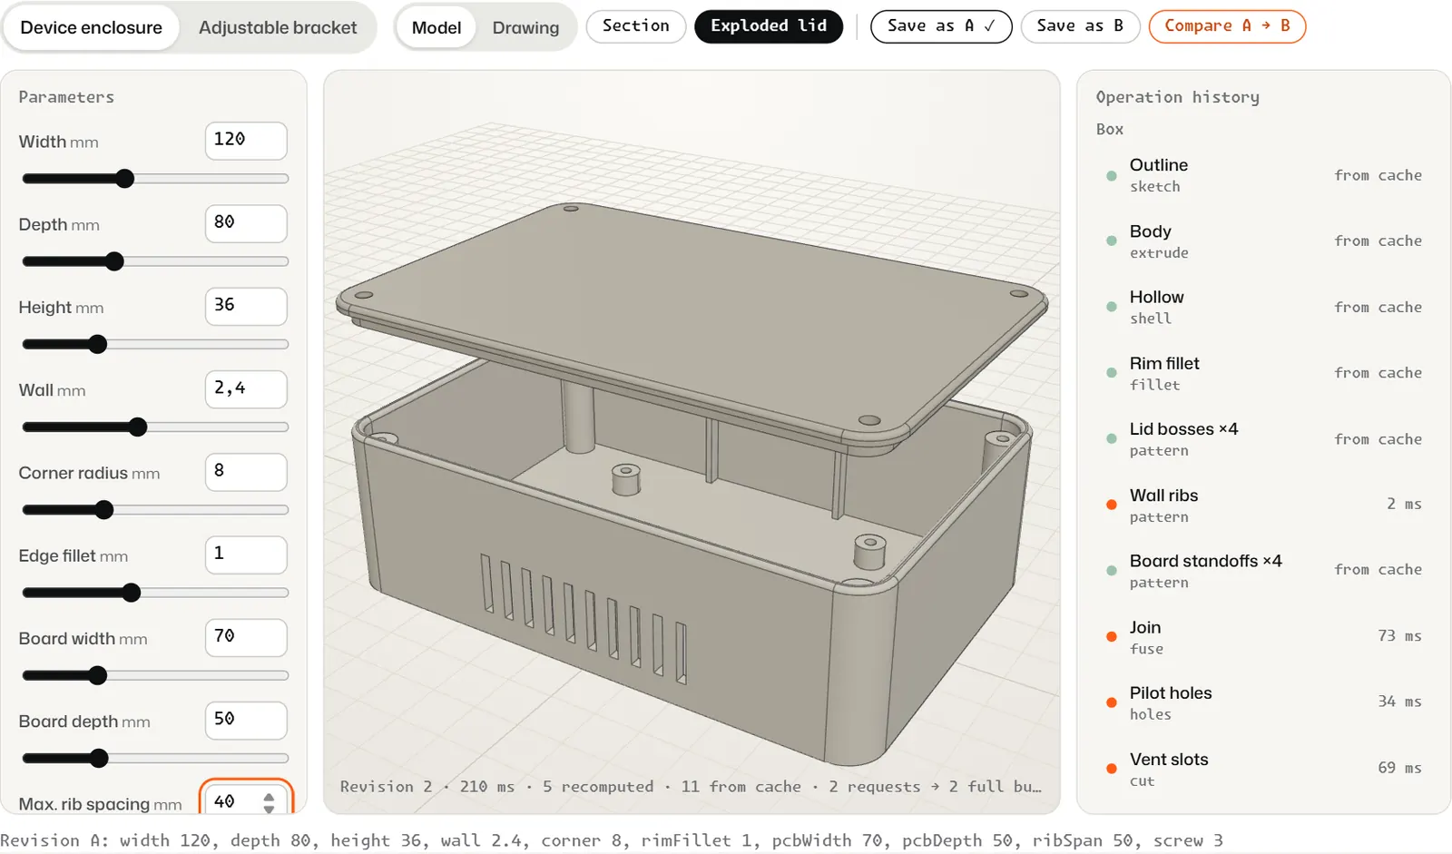Turn off Exploded lid view
This screenshot has height=854, width=1452.
pyautogui.click(x=769, y=26)
